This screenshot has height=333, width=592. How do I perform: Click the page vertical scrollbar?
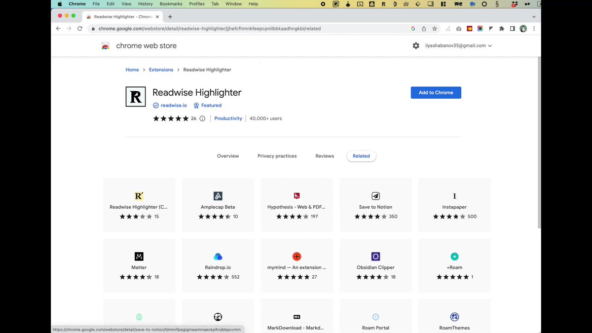[539, 142]
